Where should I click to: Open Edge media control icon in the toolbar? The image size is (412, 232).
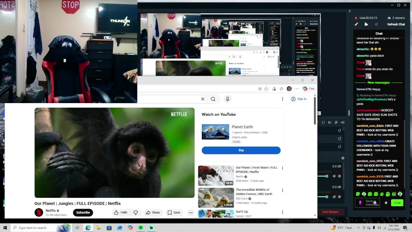pyautogui.click(x=274, y=89)
